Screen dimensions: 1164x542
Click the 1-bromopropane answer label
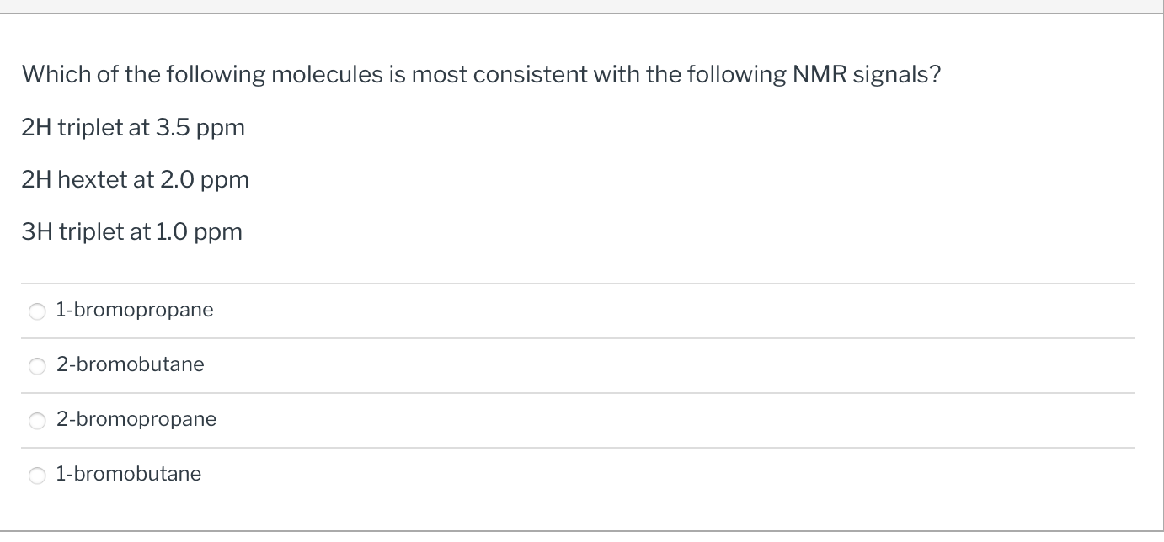tap(135, 310)
